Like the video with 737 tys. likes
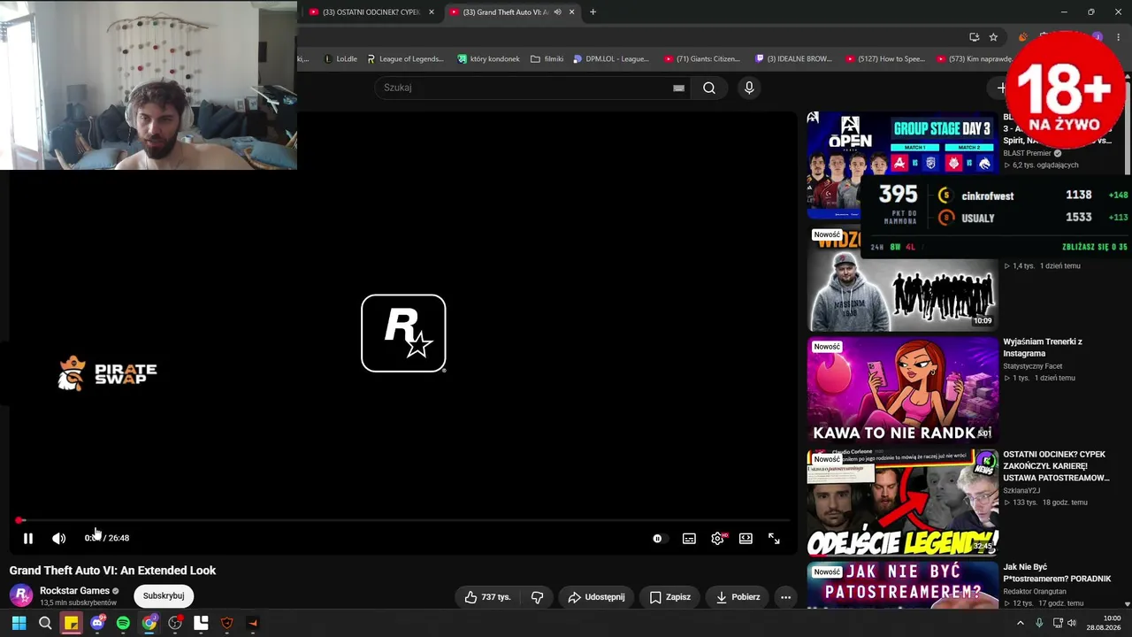 point(488,597)
